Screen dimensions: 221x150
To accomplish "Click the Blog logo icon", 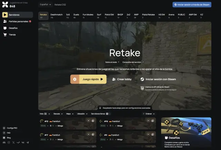I will 4,138.
